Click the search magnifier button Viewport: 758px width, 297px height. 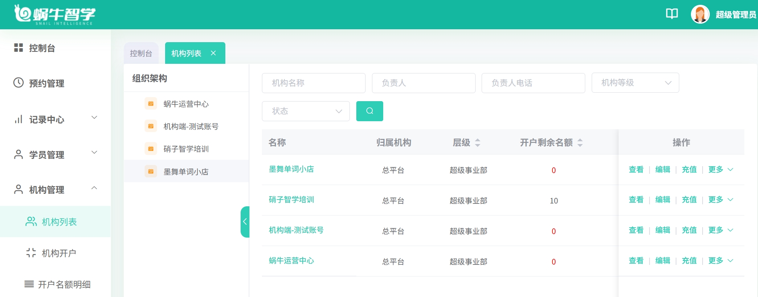tap(370, 111)
